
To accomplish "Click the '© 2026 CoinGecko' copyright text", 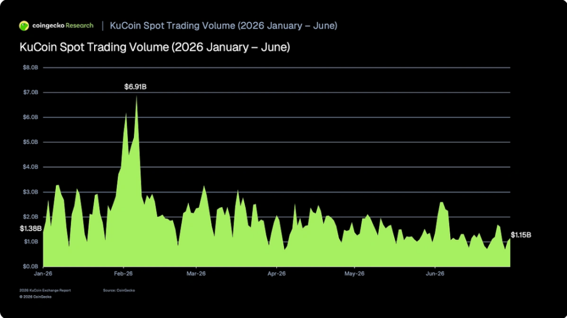I will pos(35,296).
